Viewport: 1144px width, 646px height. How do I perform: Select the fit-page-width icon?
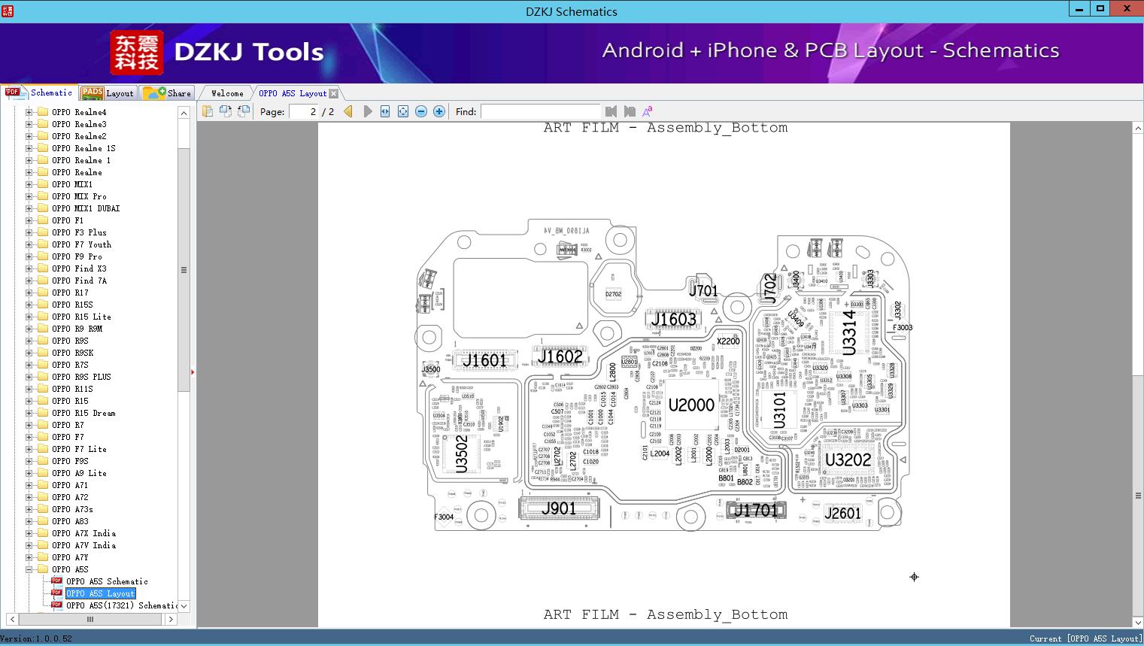pos(384,111)
